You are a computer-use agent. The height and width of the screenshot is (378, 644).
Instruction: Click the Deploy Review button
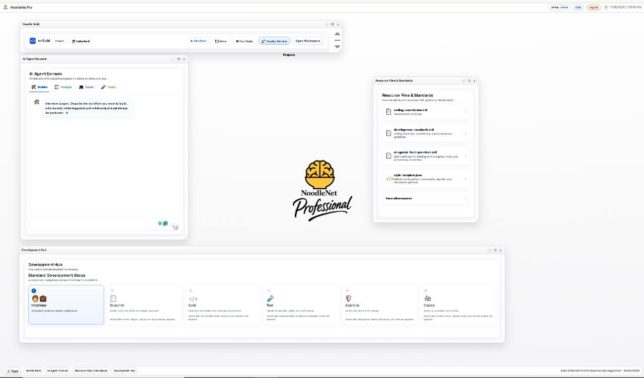click(x=274, y=41)
